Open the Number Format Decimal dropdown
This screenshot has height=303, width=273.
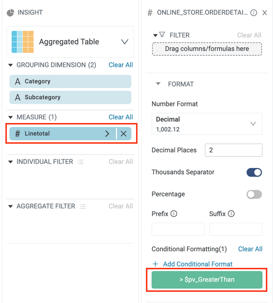(x=253, y=123)
